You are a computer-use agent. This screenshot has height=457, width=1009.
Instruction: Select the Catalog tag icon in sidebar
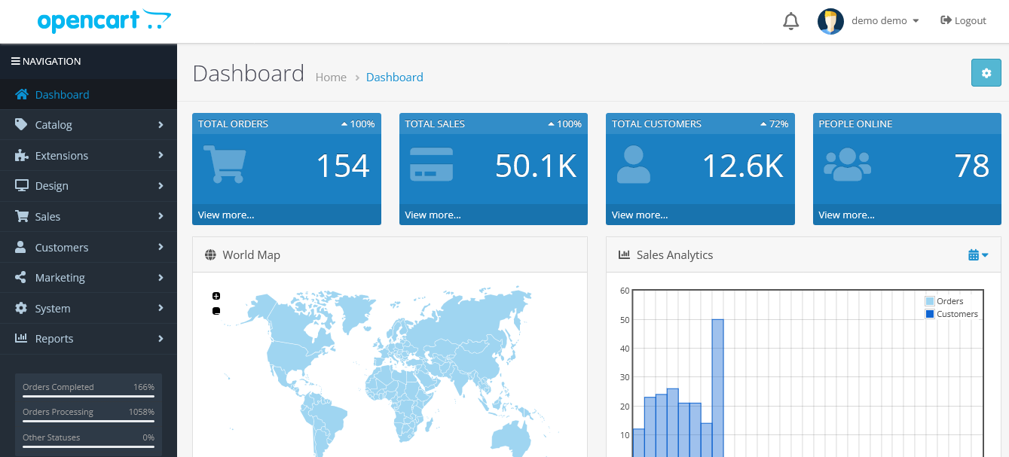pos(21,124)
